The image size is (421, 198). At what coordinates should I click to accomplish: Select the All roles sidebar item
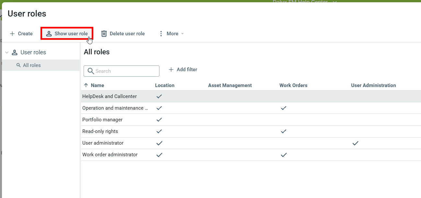coord(32,65)
